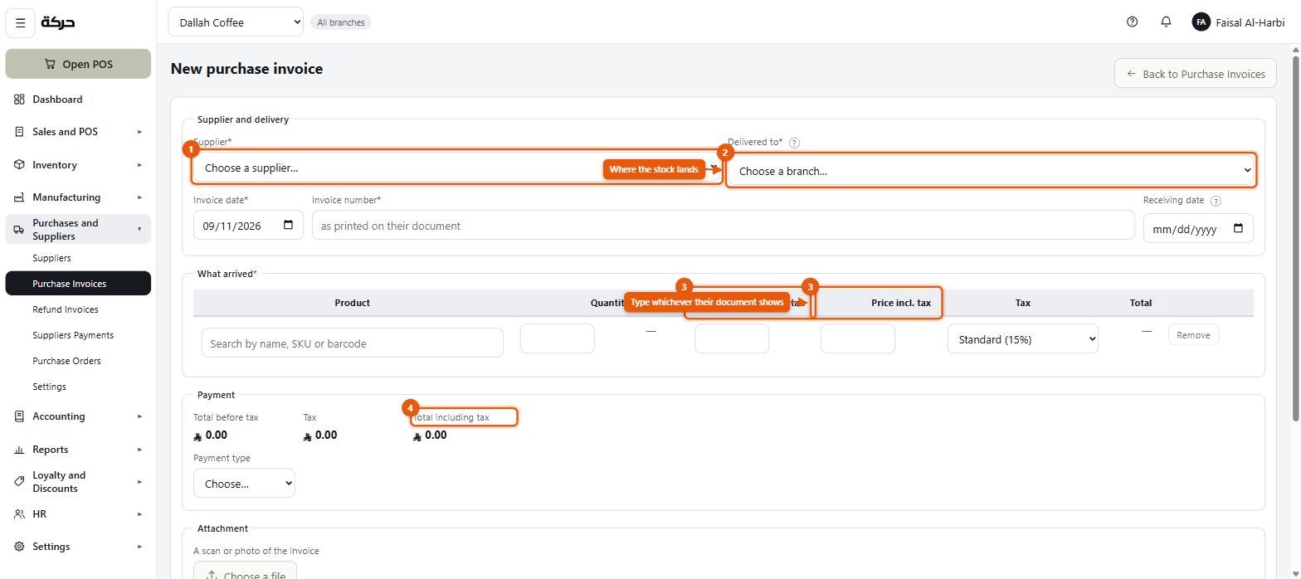Click the Harakah logo

coord(58,22)
